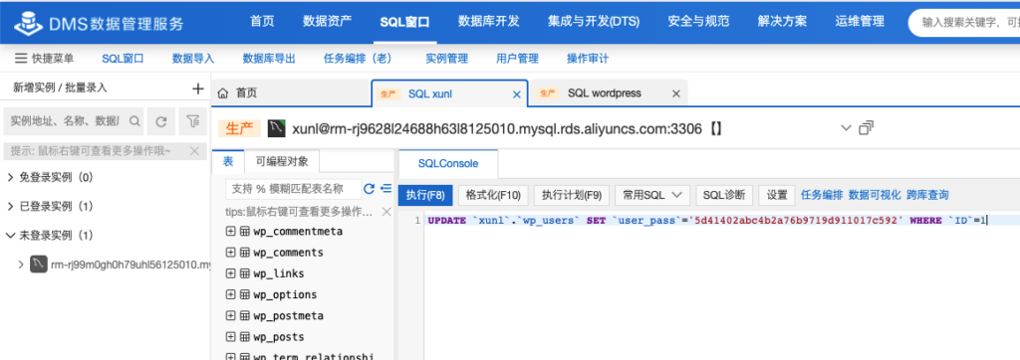Switch to the 可编程对象 tab
Viewport: 1020px width, 360px height.
point(282,162)
